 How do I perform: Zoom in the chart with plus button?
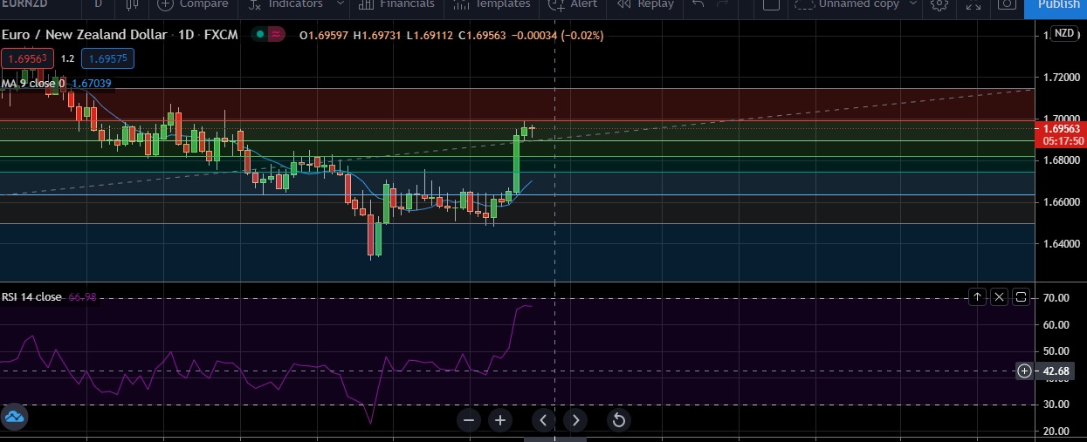(500, 420)
